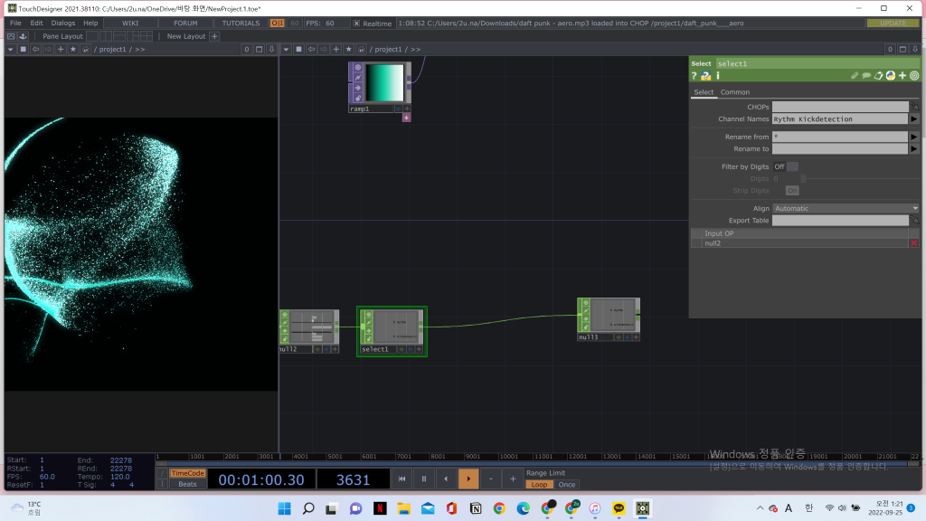The width and height of the screenshot is (926, 521).
Task: Click the plus icon in parameter header
Action: click(x=902, y=76)
